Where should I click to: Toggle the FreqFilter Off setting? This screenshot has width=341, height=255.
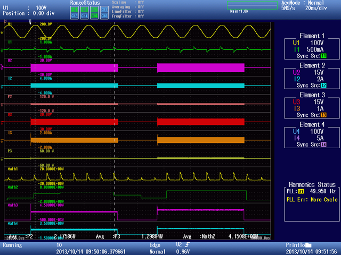(x=128, y=16)
